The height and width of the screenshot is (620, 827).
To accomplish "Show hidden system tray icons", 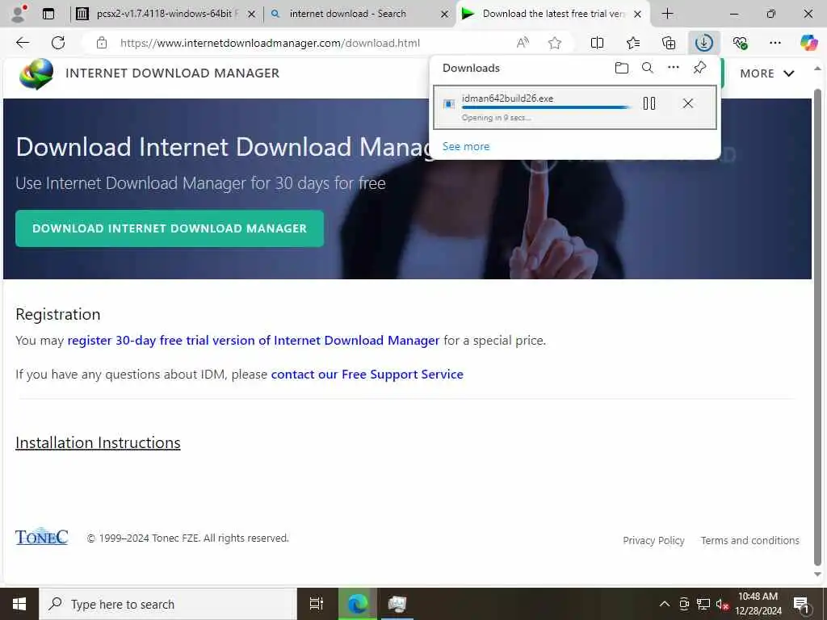I will pos(665,604).
